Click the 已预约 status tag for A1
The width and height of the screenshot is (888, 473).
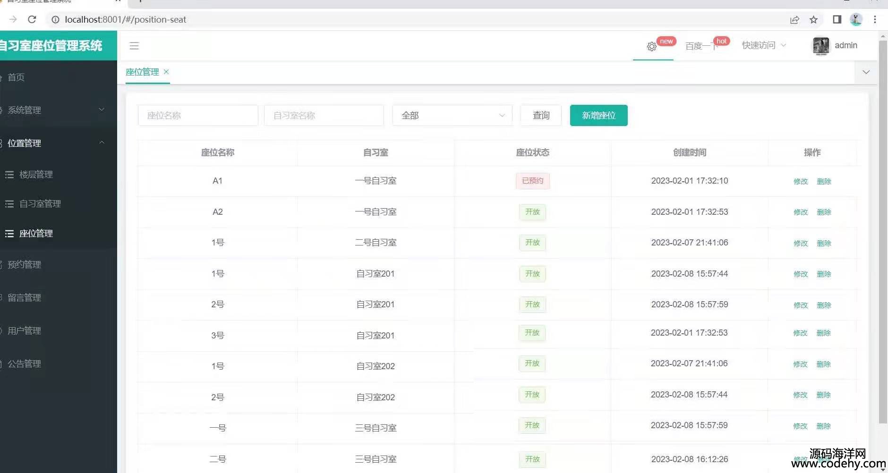pos(533,181)
